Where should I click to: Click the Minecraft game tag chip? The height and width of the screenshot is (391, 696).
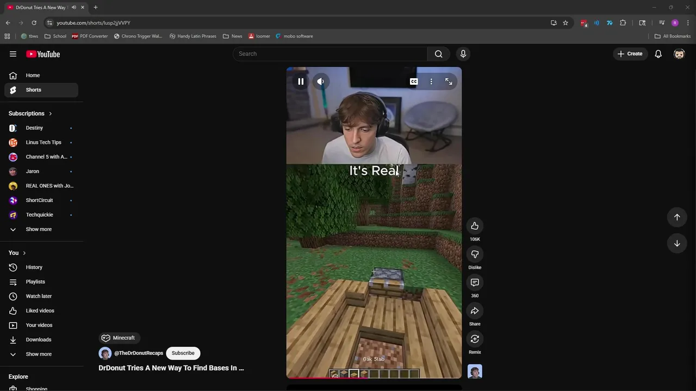pos(119,338)
